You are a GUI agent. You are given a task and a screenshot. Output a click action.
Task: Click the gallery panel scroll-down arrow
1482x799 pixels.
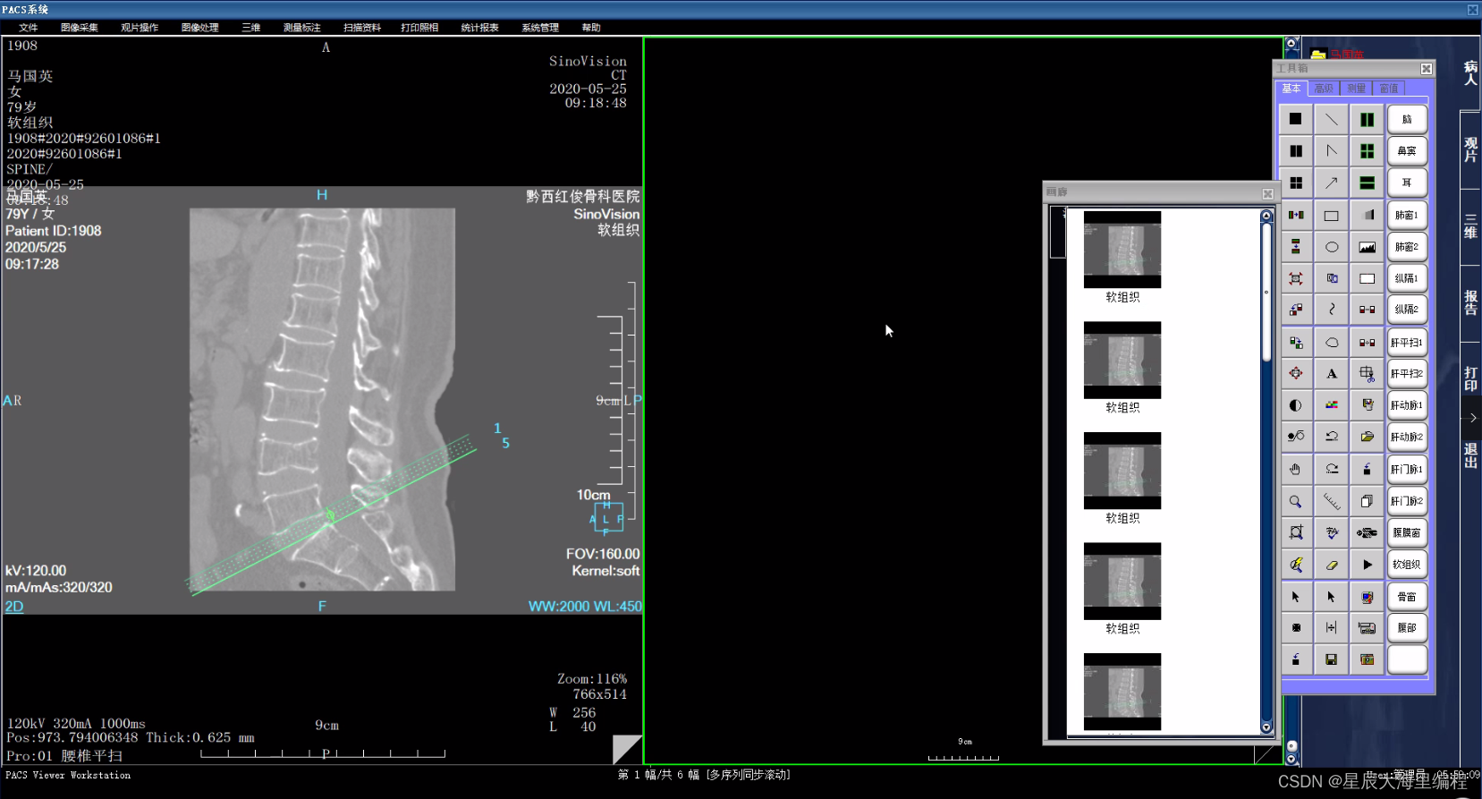1266,727
